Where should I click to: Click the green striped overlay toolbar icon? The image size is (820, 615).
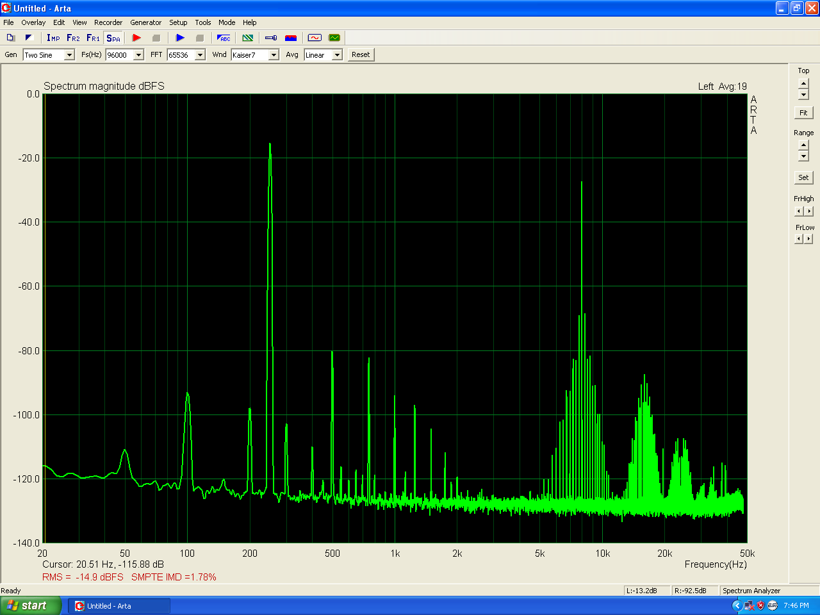coord(248,38)
